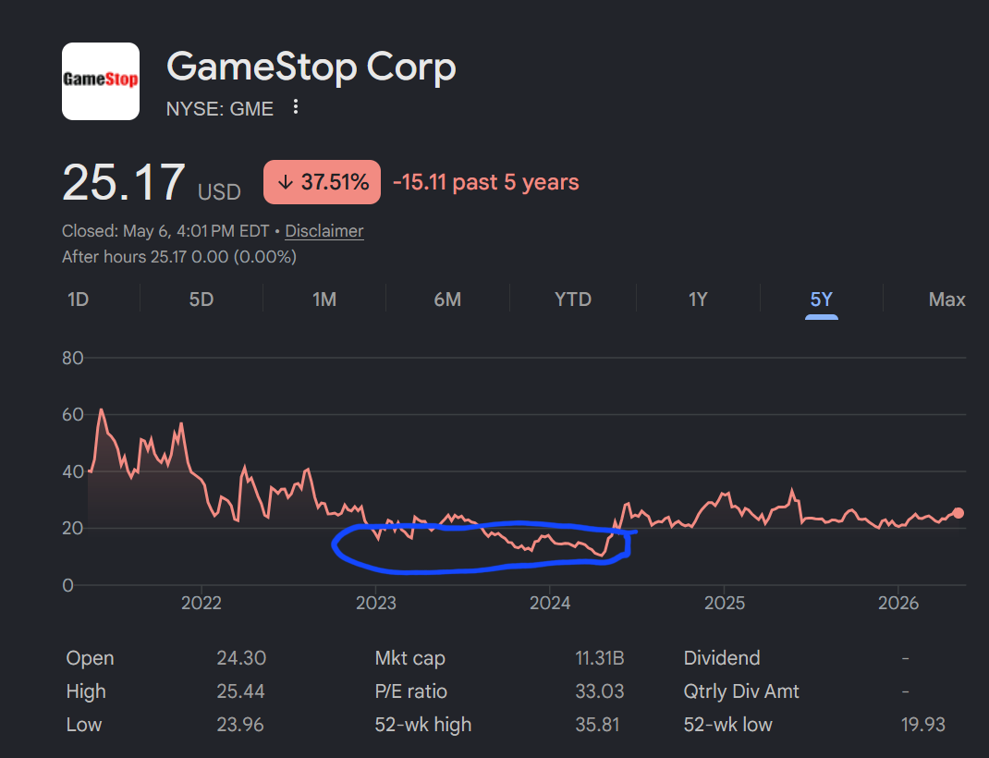Select the 1D time range tab

point(79,299)
